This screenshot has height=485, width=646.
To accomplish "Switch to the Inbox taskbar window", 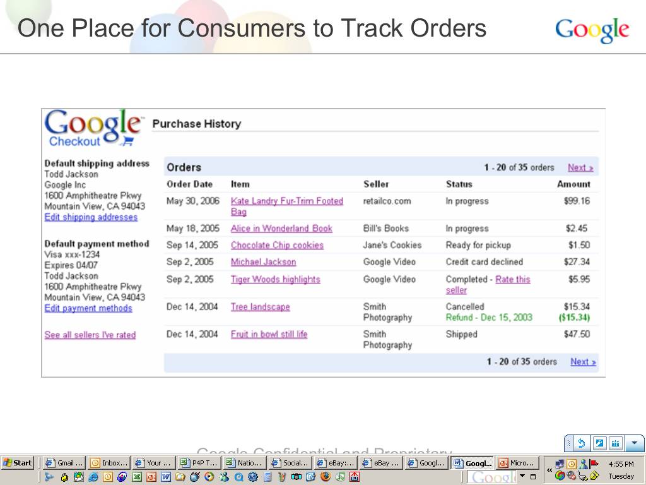I will coord(109,463).
